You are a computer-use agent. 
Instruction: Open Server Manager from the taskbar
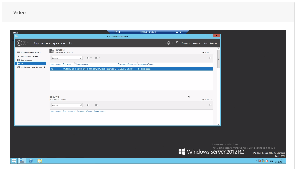click(21, 160)
